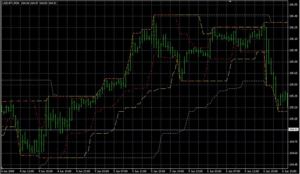Click the OHLC values in chart header

(x=35, y=3)
